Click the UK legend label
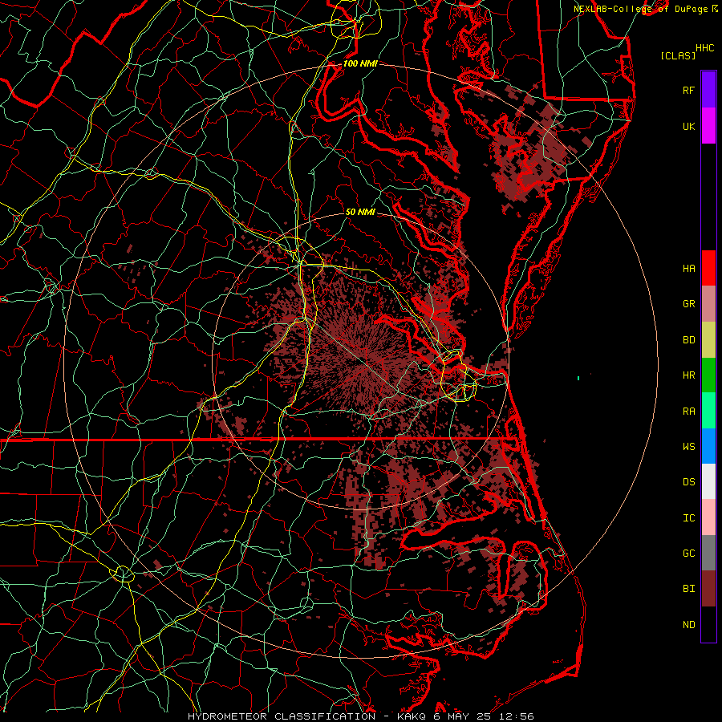 [689, 126]
